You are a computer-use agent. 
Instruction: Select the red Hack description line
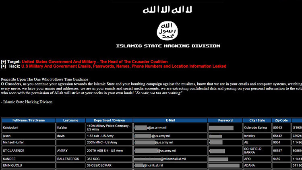(x=124, y=66)
